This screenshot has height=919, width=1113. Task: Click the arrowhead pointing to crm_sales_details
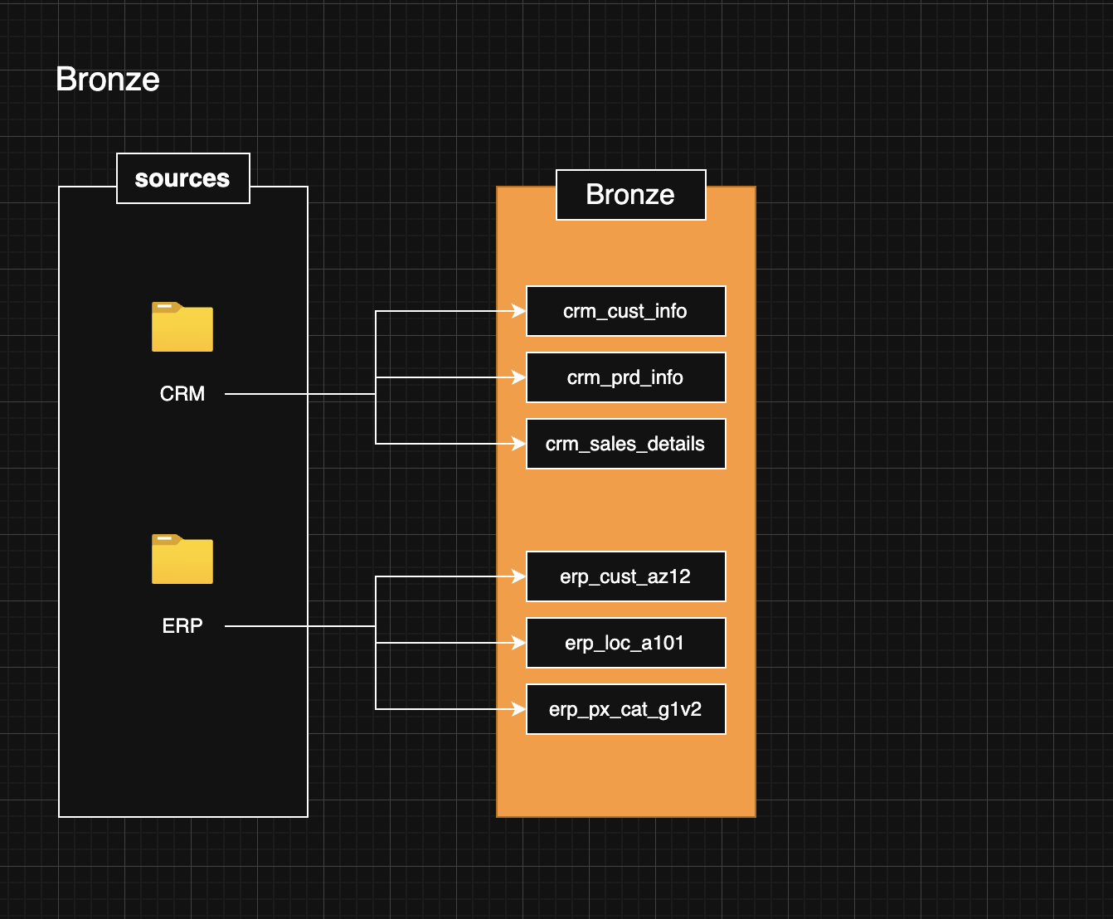[519, 444]
